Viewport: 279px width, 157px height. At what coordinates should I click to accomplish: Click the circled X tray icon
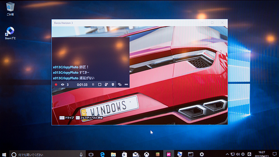click(243, 154)
